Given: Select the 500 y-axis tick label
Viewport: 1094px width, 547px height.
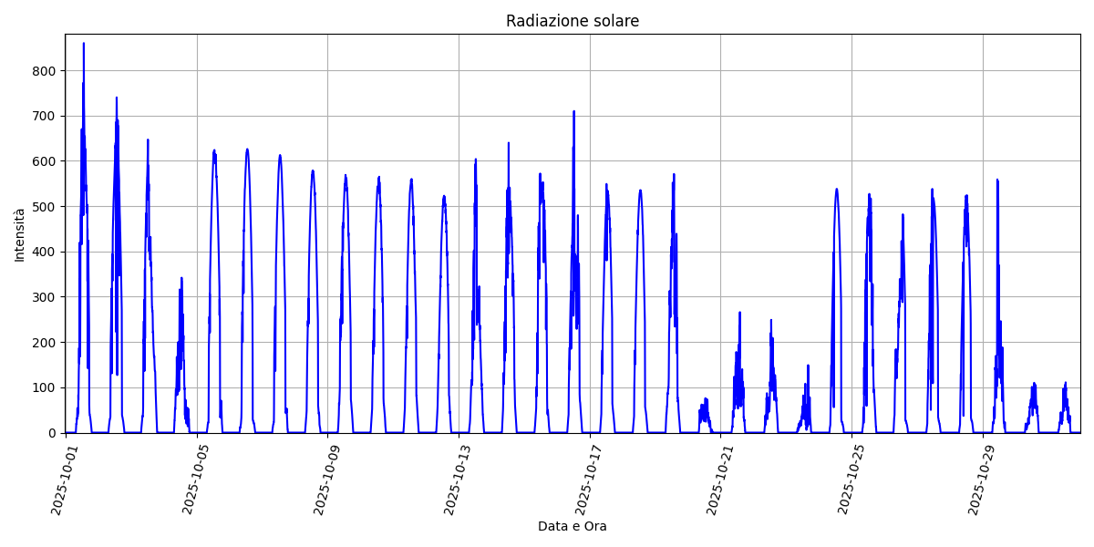Looking at the screenshot, I should [x=44, y=207].
